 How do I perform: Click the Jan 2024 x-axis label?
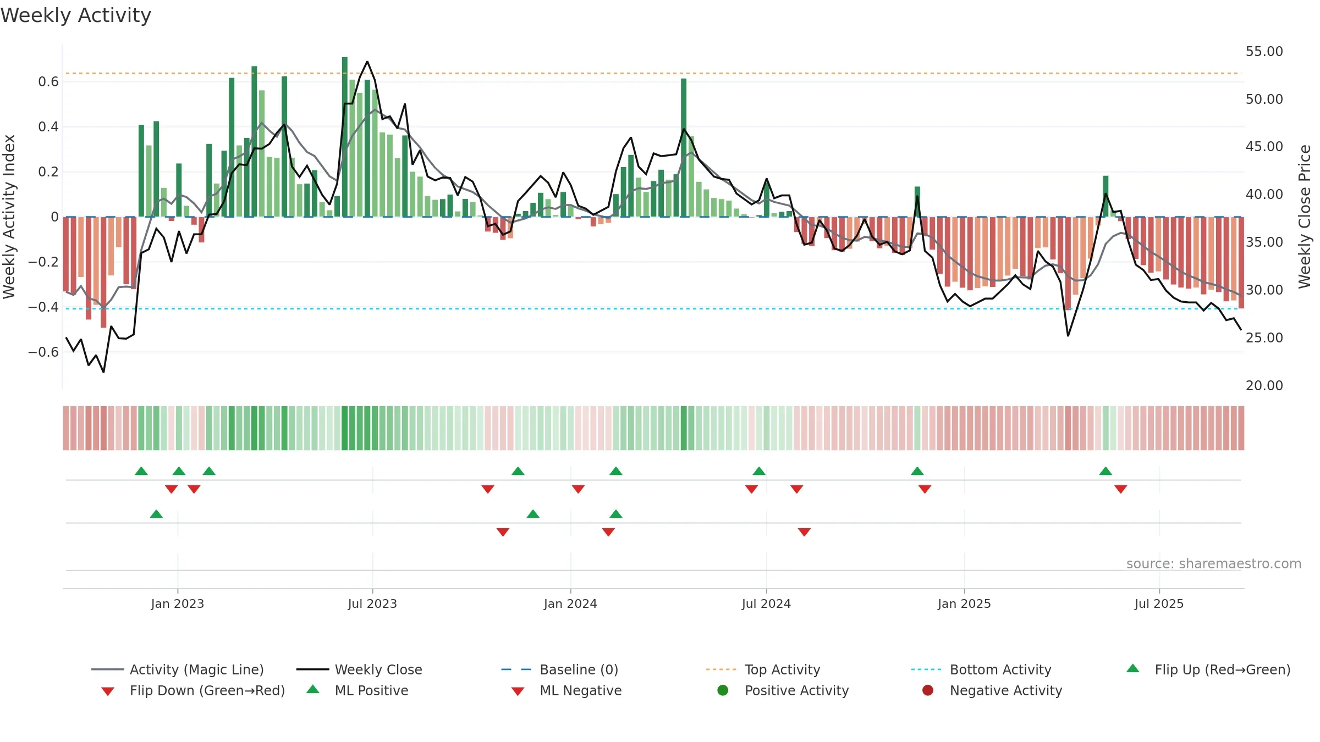(570, 603)
